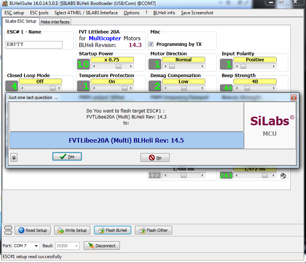Open the ESC setup menu
This screenshot has width=306, height=263.
point(14,13)
